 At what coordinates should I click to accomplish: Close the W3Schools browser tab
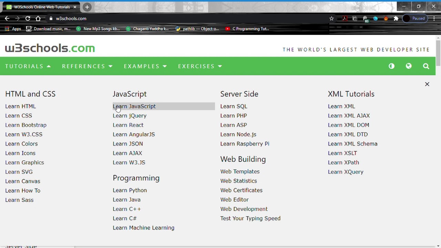[75, 7]
